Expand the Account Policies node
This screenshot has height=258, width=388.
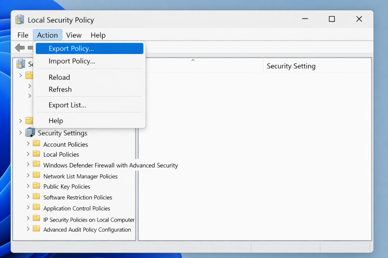[28, 144]
